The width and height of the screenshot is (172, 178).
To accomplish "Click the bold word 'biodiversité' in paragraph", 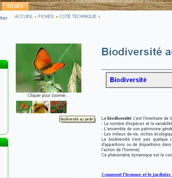I will click(119, 118).
